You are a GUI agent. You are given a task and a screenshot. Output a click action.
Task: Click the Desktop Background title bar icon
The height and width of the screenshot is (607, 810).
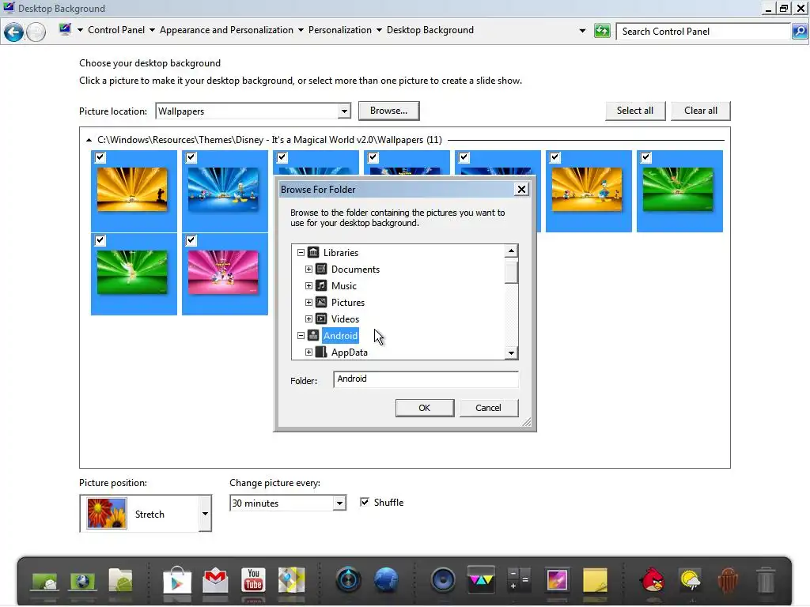[x=9, y=8]
